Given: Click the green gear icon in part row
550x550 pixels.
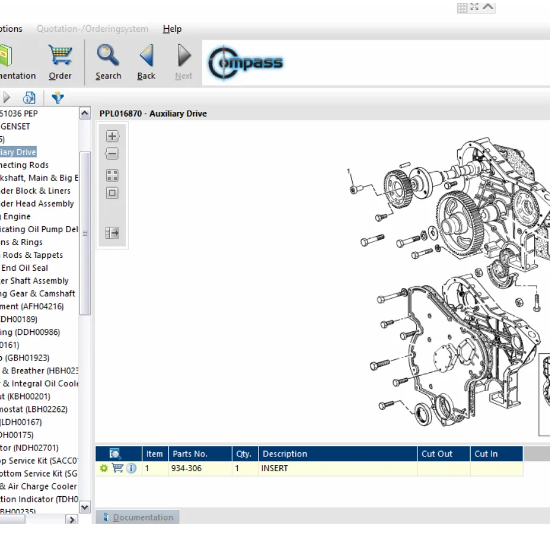Looking at the screenshot, I should point(104,468).
